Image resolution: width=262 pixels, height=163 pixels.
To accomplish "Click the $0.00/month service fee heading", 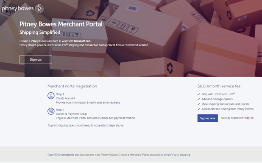I will click(219, 86).
